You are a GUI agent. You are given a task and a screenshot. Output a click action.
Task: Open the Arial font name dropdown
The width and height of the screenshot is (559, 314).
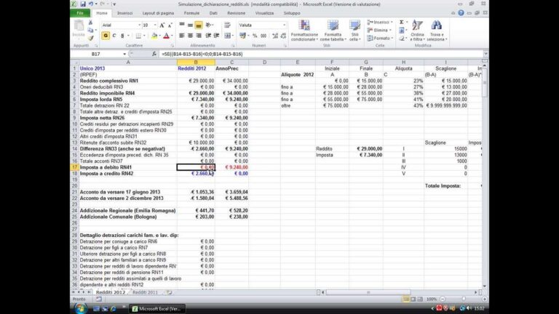[140, 25]
